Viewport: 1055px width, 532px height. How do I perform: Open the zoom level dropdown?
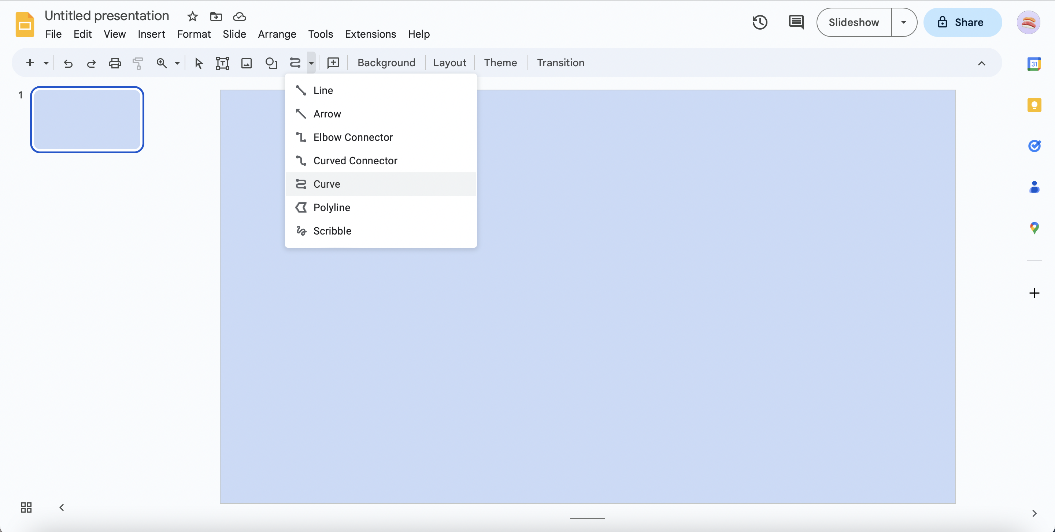(x=177, y=63)
